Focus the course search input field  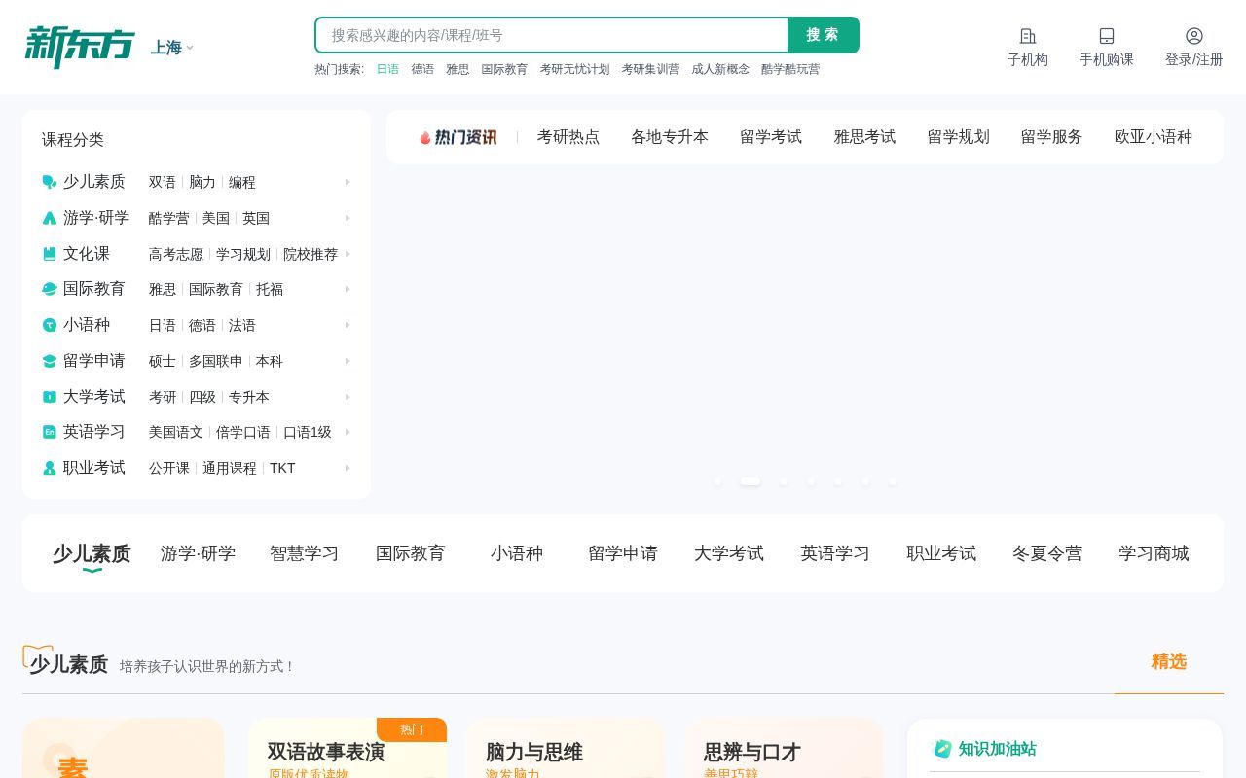pyautogui.click(x=552, y=35)
